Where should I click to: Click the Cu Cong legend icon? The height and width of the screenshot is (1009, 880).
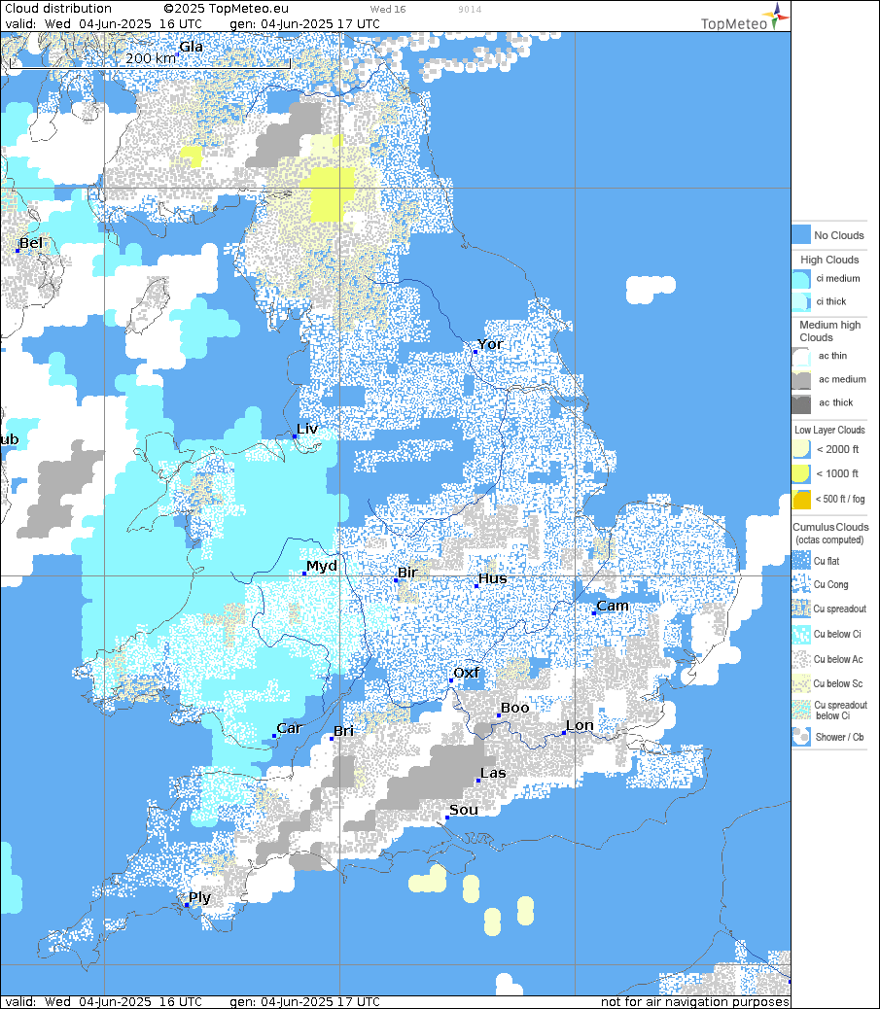801,584
